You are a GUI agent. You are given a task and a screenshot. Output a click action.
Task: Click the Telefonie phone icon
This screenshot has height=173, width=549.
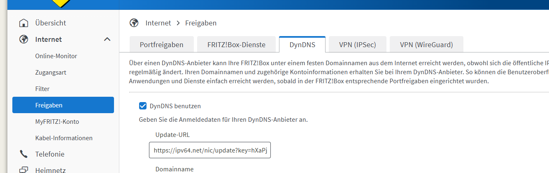[x=24, y=154]
